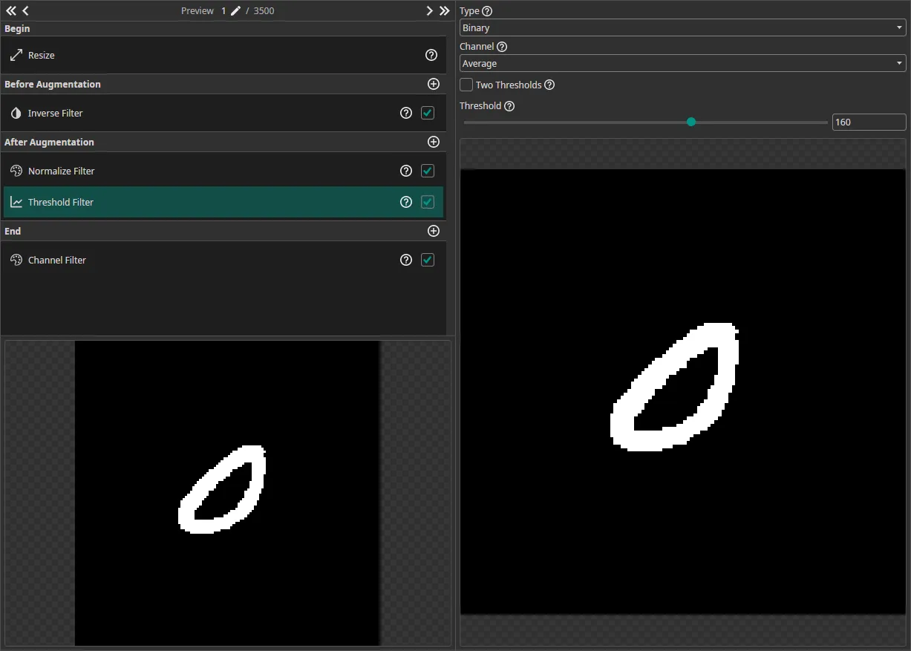911x651 pixels.
Task: Jump to the first preview image
Action: (10, 11)
